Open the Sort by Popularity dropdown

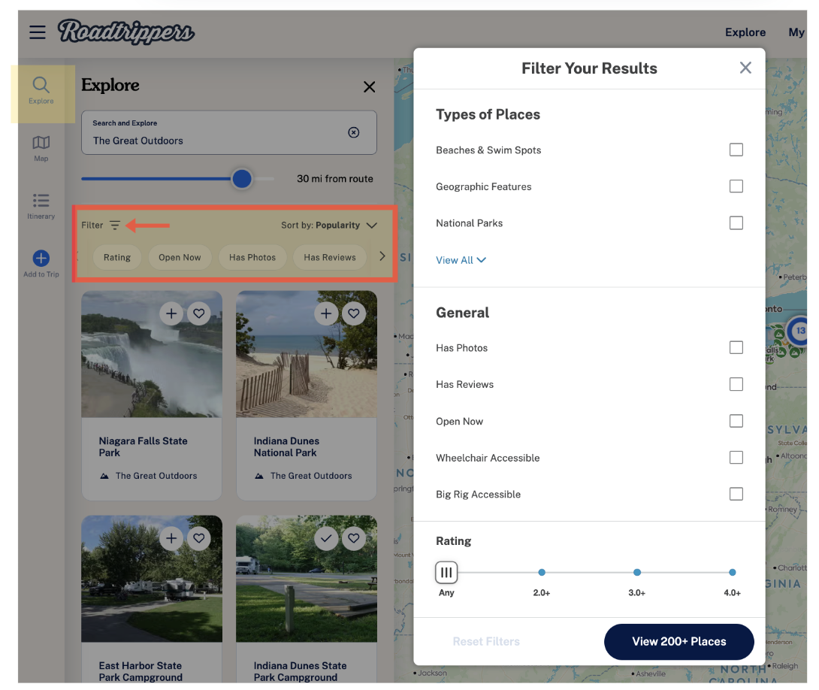point(328,225)
